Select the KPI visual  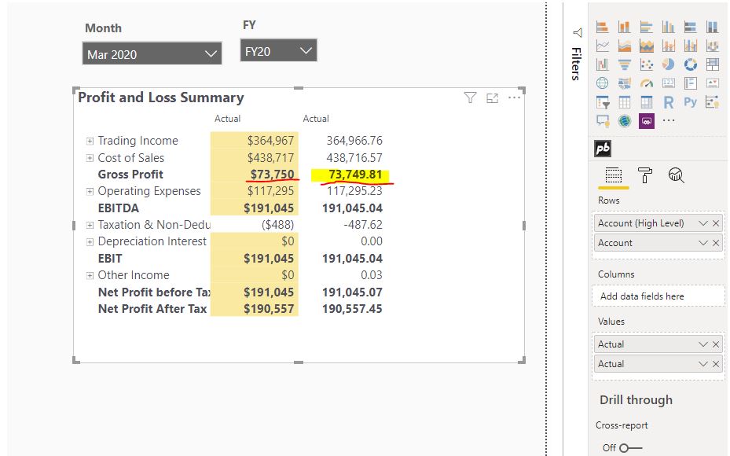(x=712, y=83)
